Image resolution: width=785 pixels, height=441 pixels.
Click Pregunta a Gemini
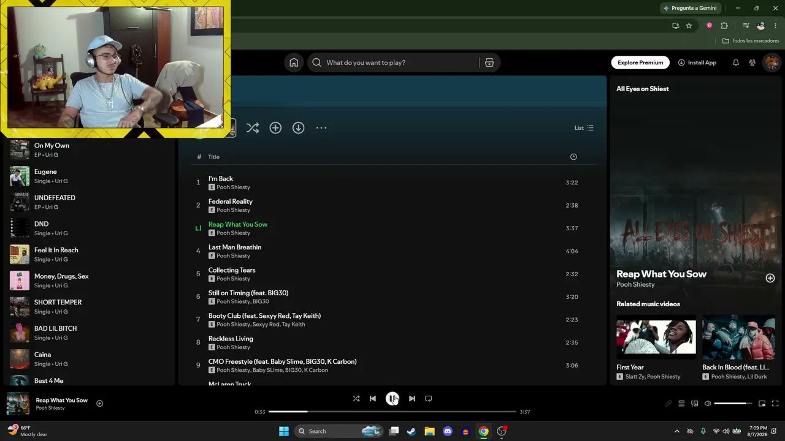689,8
